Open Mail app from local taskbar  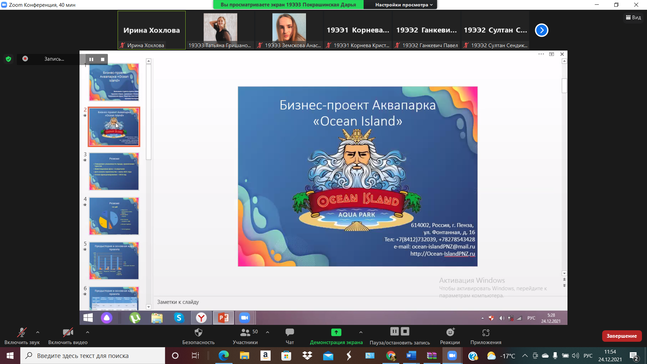[x=328, y=356]
